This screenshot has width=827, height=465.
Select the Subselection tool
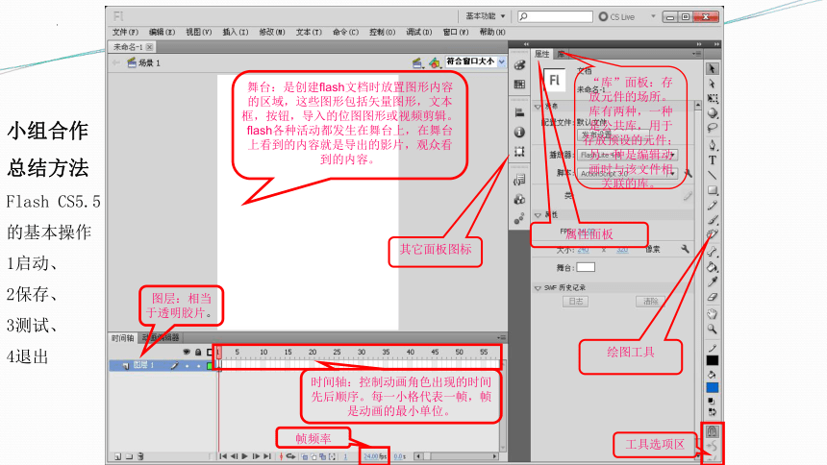(712, 84)
